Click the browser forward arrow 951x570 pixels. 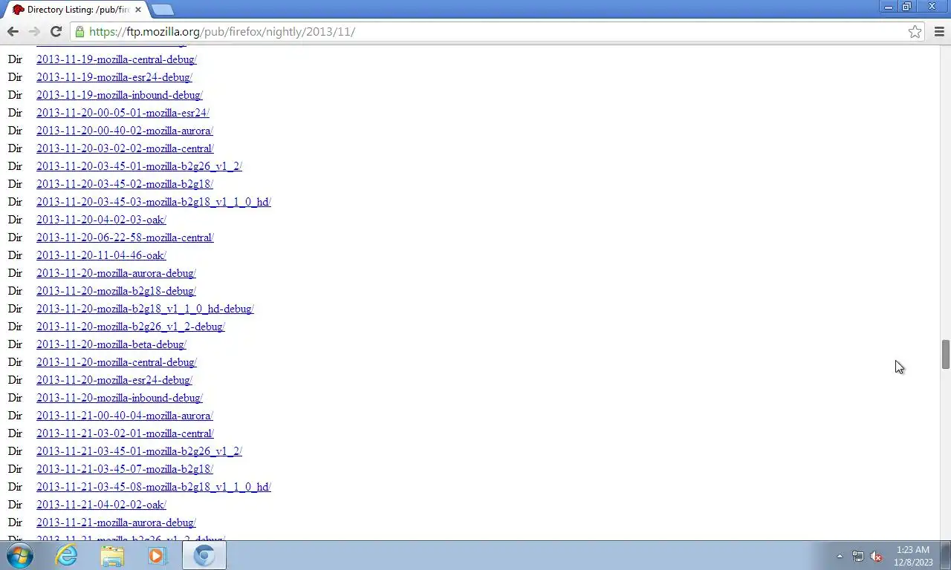[x=34, y=31]
